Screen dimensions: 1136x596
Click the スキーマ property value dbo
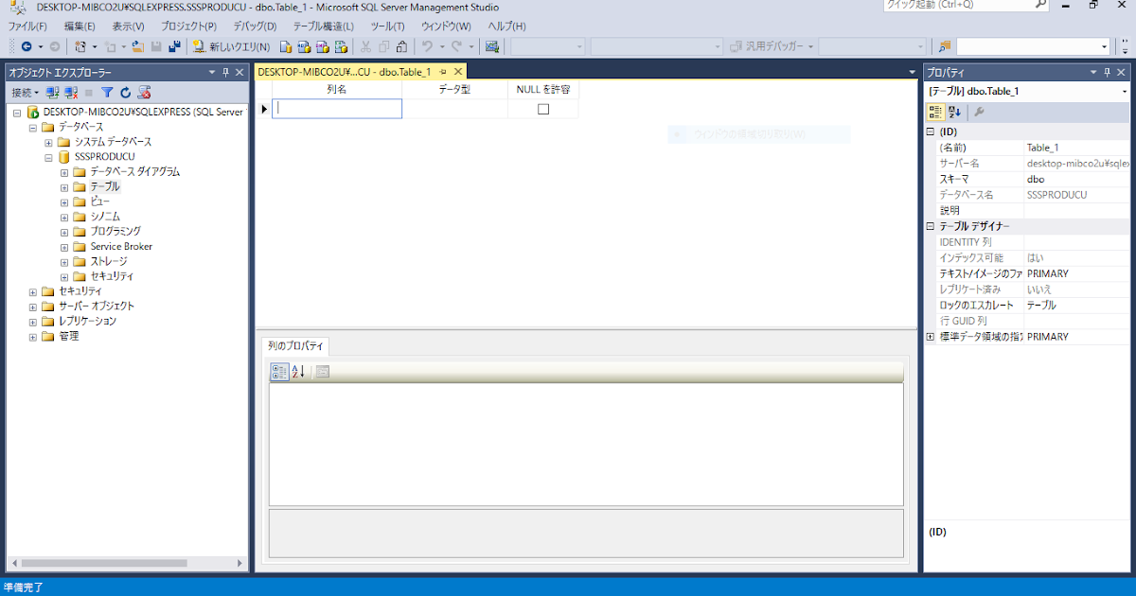coord(1076,179)
